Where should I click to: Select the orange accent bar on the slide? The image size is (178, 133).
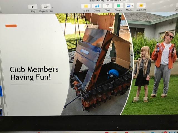pos(11,26)
